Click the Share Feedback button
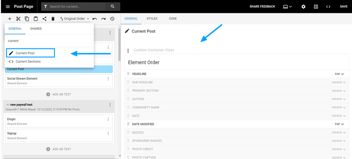352x159 pixels. [x=262, y=6]
